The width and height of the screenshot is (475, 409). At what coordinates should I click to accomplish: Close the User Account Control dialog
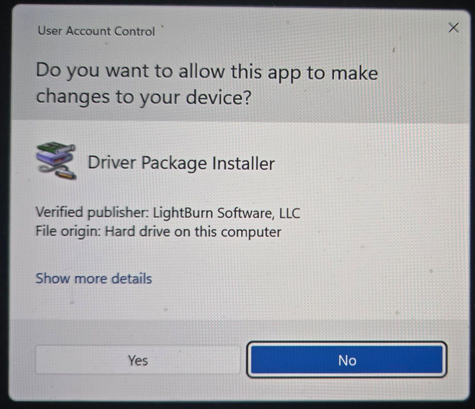tap(454, 28)
